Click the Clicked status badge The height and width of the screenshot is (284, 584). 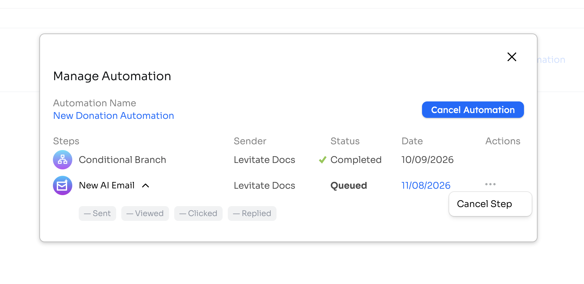[x=198, y=213]
